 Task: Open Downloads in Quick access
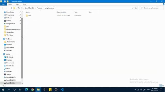tap(10, 12)
